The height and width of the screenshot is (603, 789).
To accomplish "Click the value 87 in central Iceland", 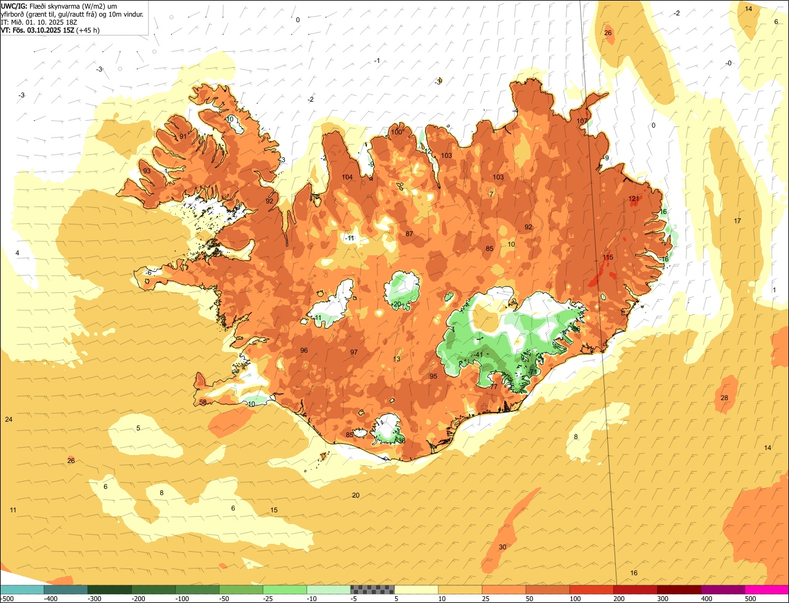I will 409,234.
